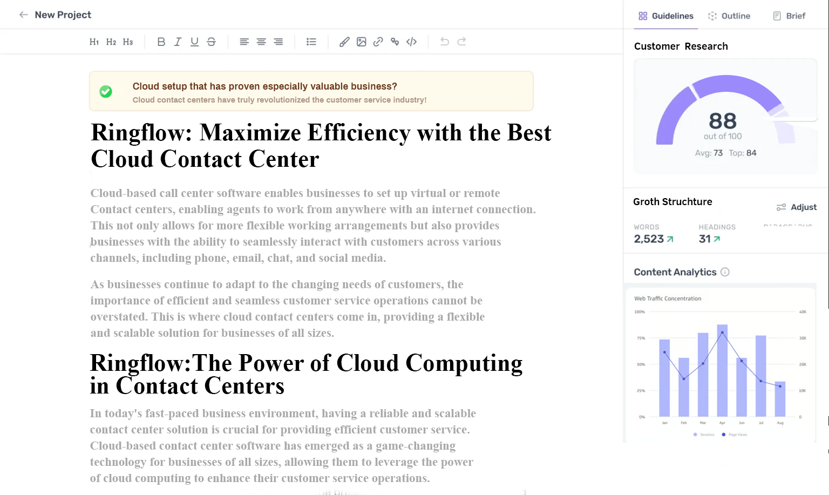The width and height of the screenshot is (829, 495).
Task: Click the Customer Research heading
Action: coord(681,46)
